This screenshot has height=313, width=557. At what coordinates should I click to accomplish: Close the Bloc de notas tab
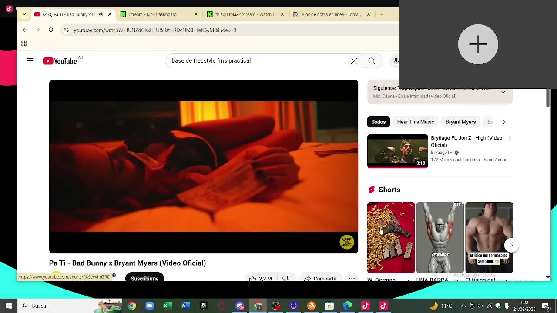[369, 14]
